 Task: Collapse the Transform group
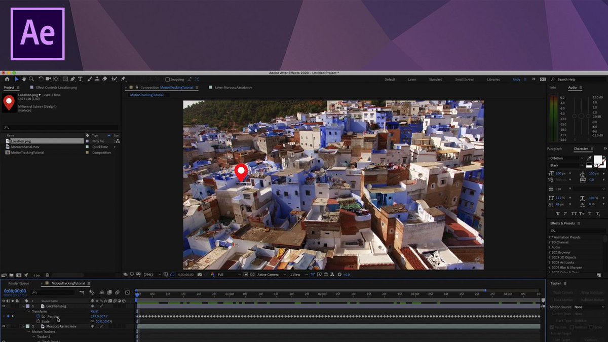pos(28,311)
